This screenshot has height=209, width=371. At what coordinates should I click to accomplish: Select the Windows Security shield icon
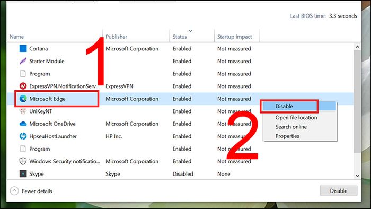(x=23, y=161)
